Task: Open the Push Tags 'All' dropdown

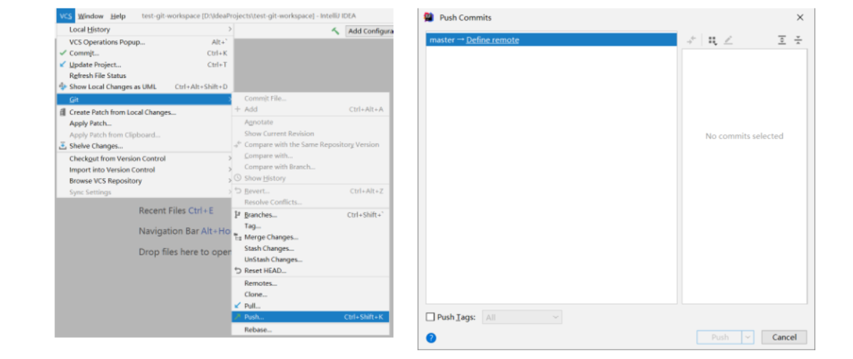Action: coord(522,317)
